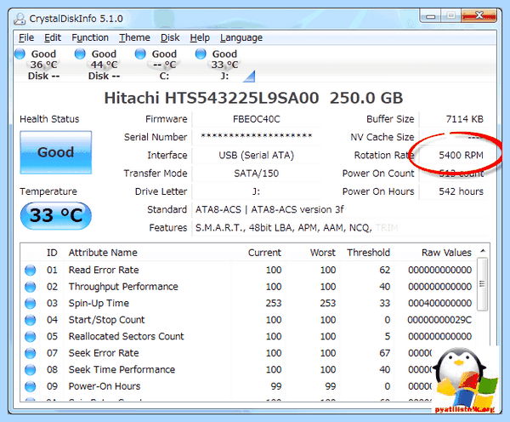Click raw value 0000000029C
The width and height of the screenshot is (510, 422).
tap(439, 320)
